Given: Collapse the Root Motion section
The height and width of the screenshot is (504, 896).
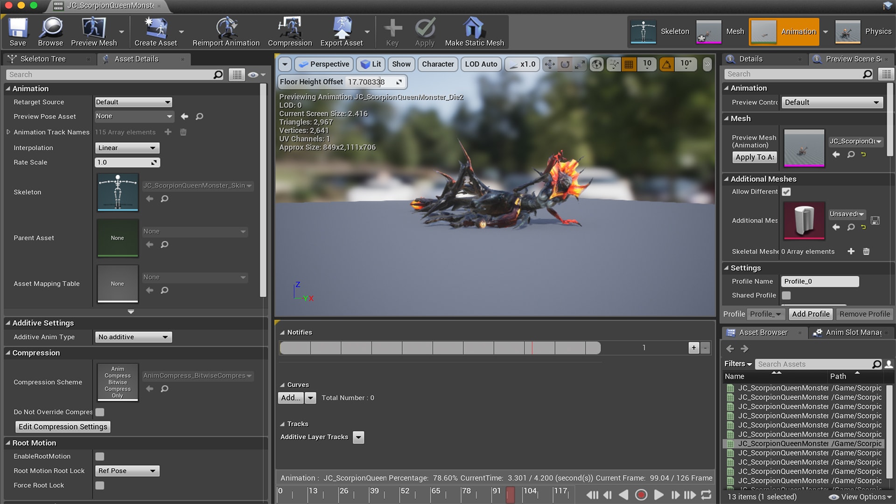Looking at the screenshot, I should (8, 443).
